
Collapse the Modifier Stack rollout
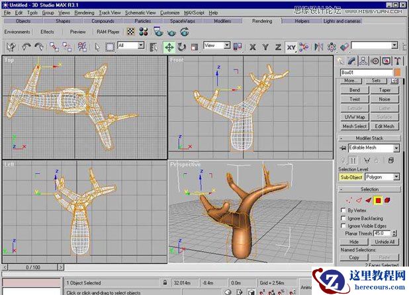click(369, 138)
